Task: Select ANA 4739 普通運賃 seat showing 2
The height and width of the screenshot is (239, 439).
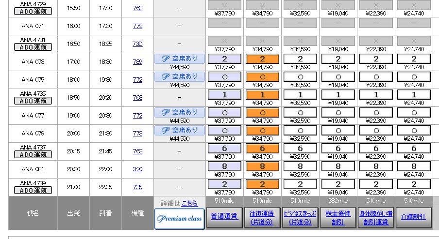Action: [224, 184]
